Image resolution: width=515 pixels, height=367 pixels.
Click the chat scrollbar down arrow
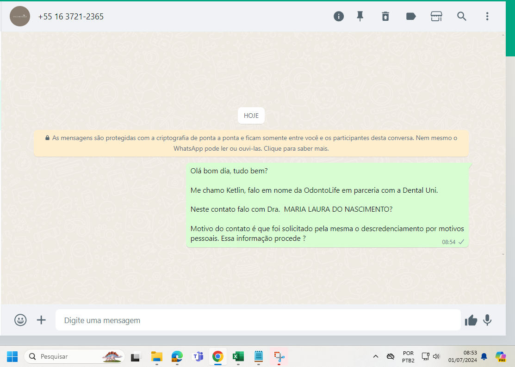tap(503, 254)
